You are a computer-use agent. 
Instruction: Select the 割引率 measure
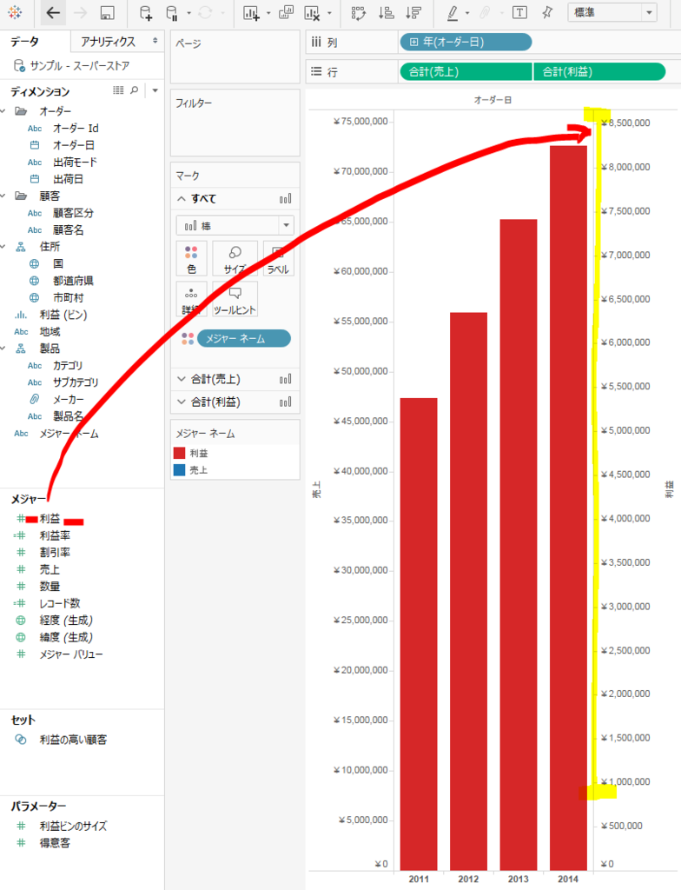(55, 552)
